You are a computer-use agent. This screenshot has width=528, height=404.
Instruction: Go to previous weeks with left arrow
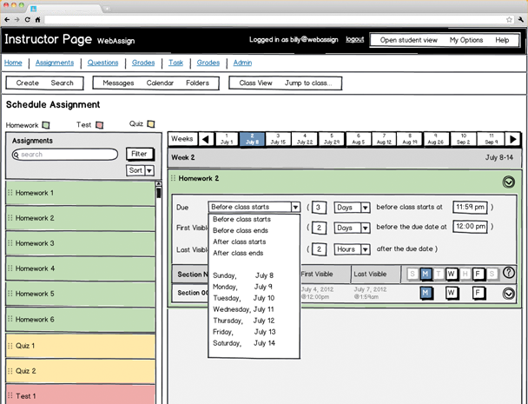tap(206, 139)
